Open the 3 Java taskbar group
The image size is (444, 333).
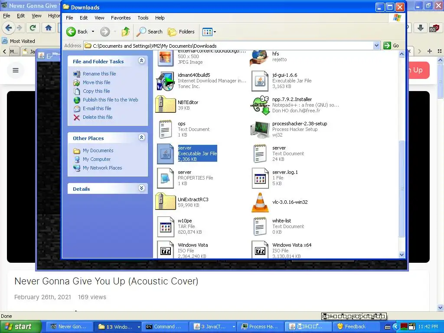coord(214,326)
